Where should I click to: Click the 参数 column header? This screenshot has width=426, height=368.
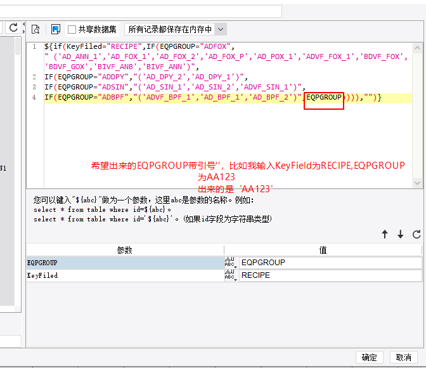(x=125, y=250)
